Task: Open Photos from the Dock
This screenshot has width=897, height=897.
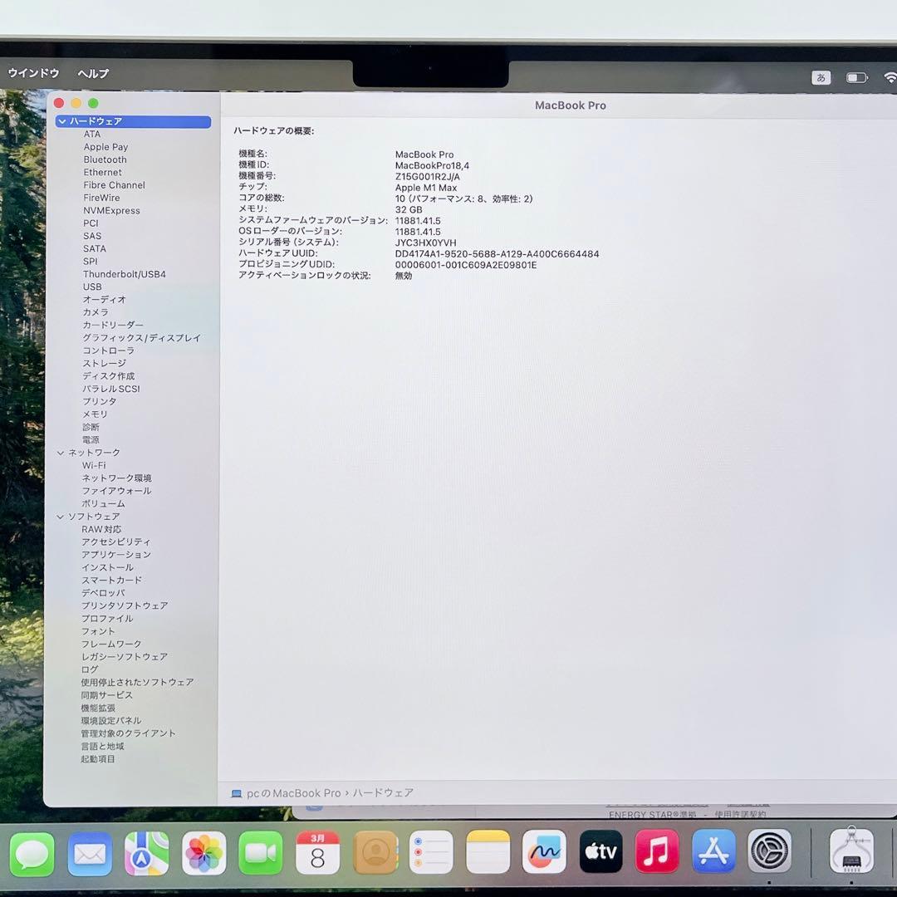Action: [203, 853]
